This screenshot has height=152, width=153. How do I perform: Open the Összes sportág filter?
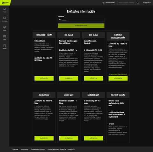point(109,3)
